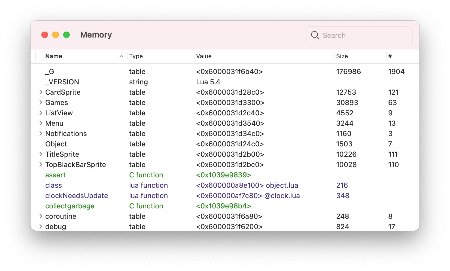The height and width of the screenshot is (271, 450).
Task: Sort by the Type column header
Action: pos(136,56)
